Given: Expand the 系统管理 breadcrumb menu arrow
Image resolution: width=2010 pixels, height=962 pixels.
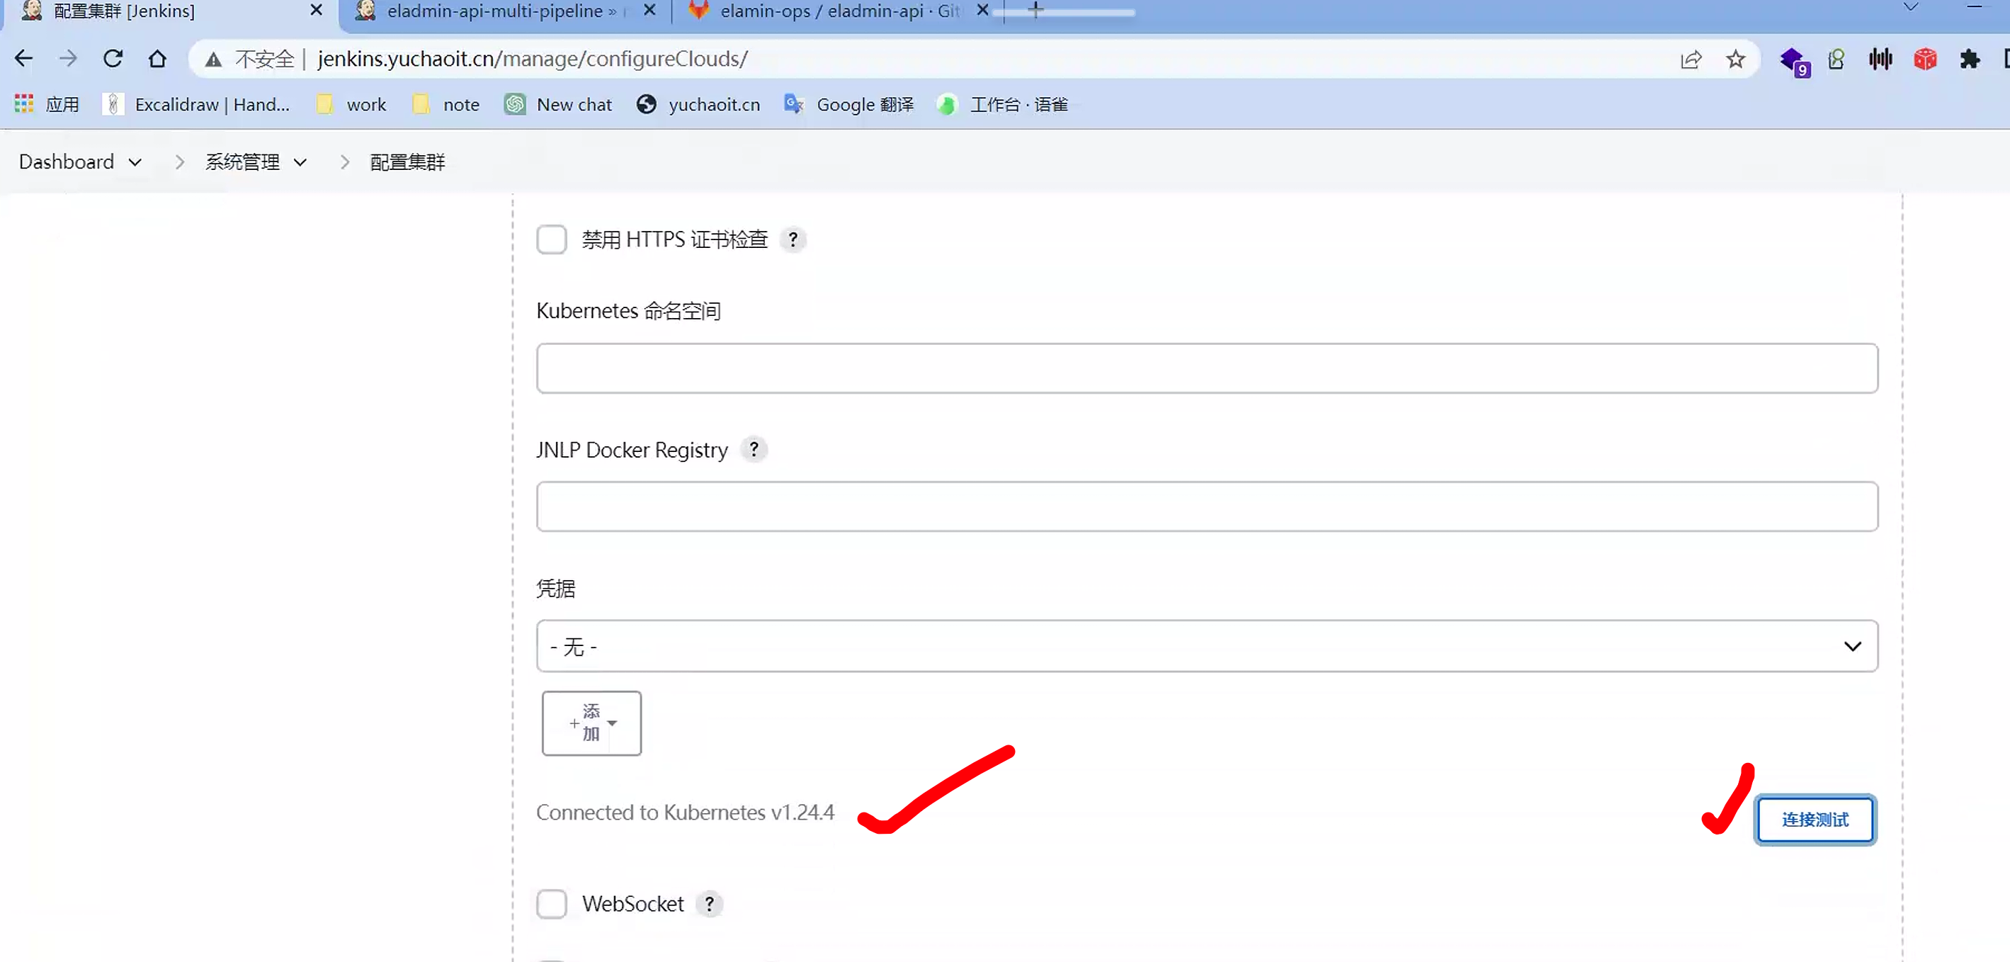Looking at the screenshot, I should coord(300,162).
